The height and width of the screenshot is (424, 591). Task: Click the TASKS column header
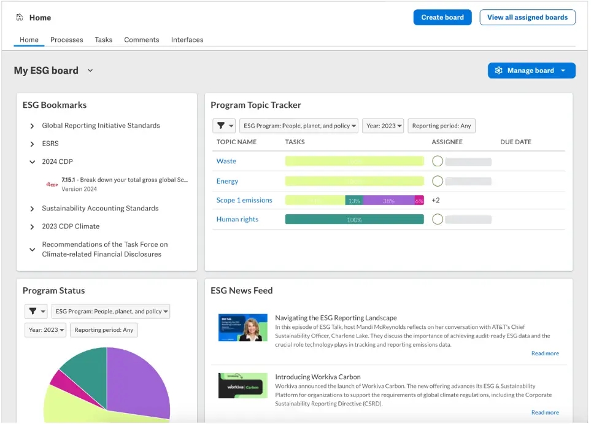295,142
